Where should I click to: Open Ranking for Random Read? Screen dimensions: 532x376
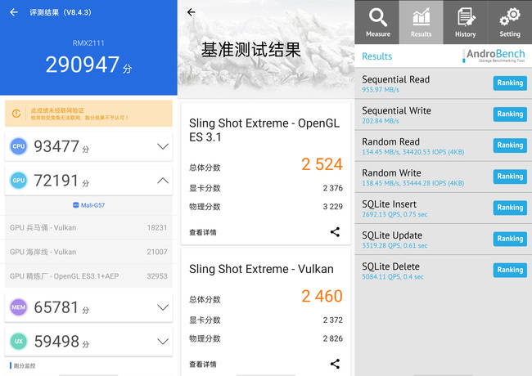pyautogui.click(x=510, y=145)
